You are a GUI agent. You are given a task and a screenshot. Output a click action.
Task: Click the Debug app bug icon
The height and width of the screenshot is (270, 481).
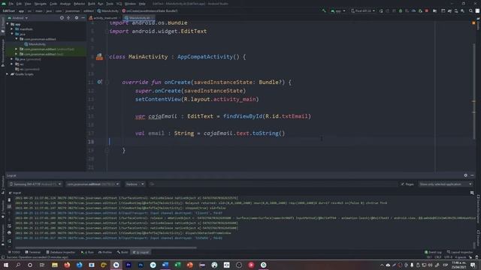401,10
